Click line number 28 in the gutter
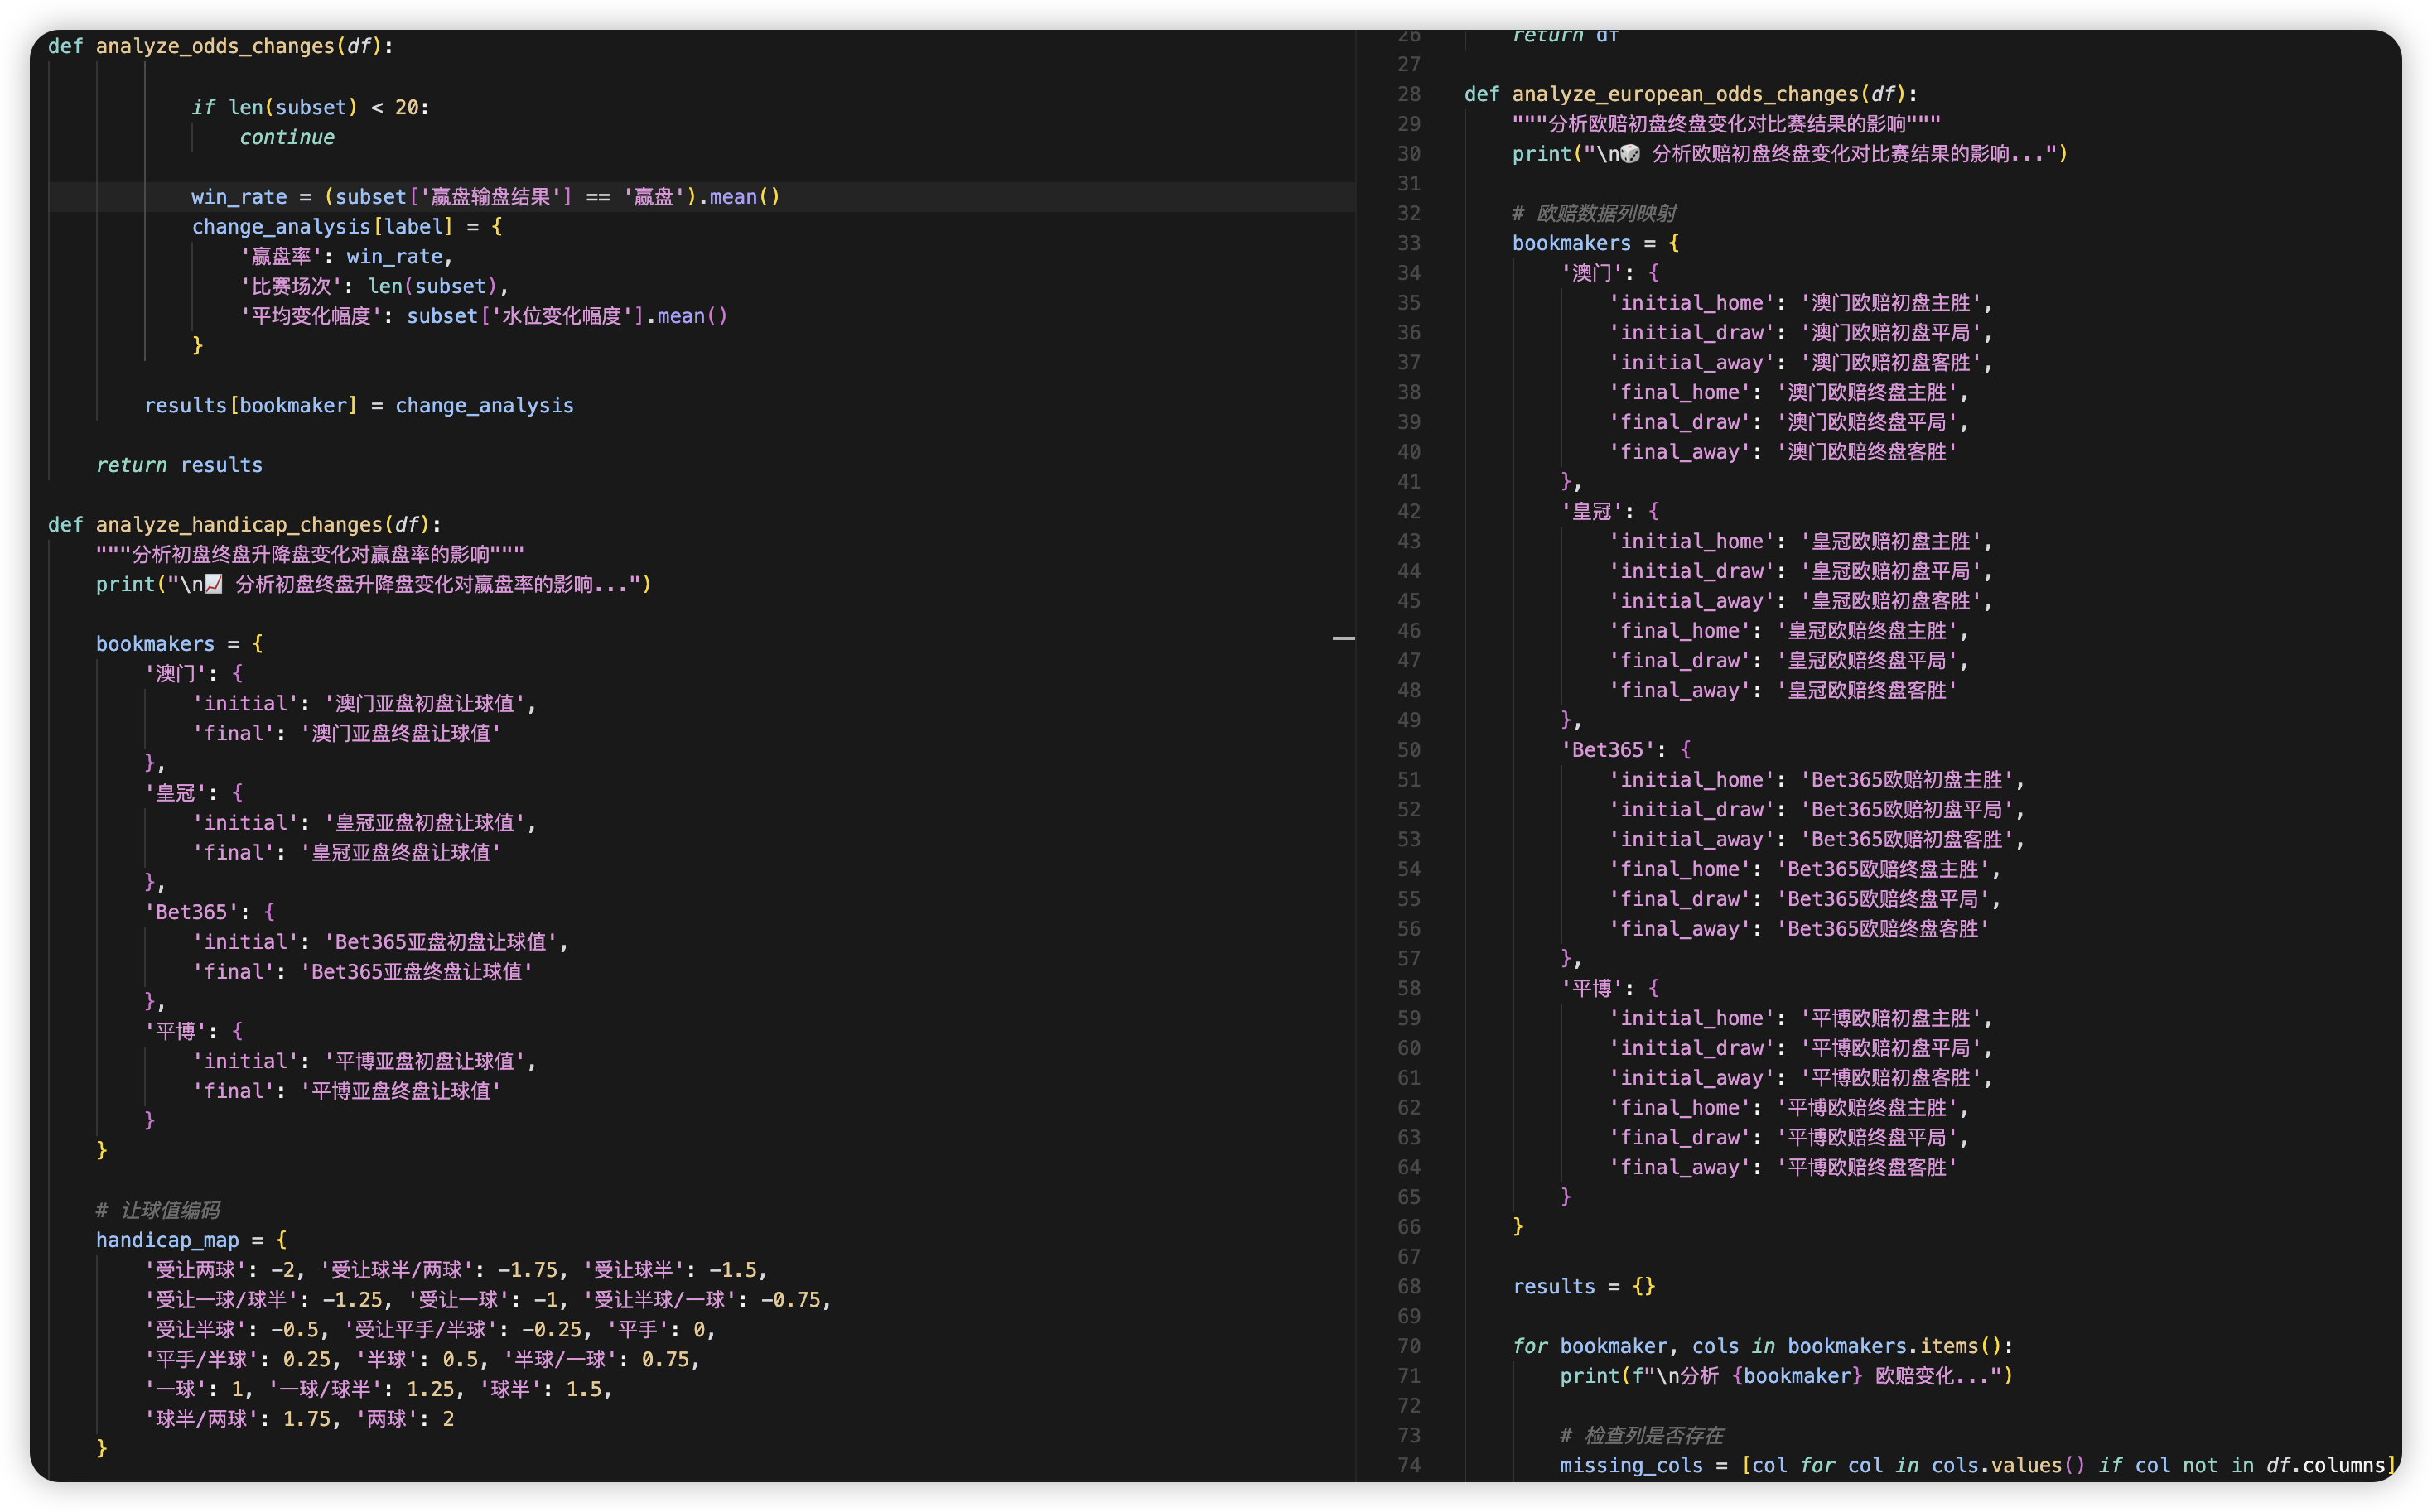The height and width of the screenshot is (1512, 2432). [x=1408, y=94]
